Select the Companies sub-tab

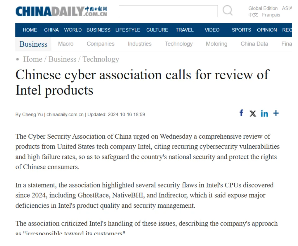click(x=101, y=44)
